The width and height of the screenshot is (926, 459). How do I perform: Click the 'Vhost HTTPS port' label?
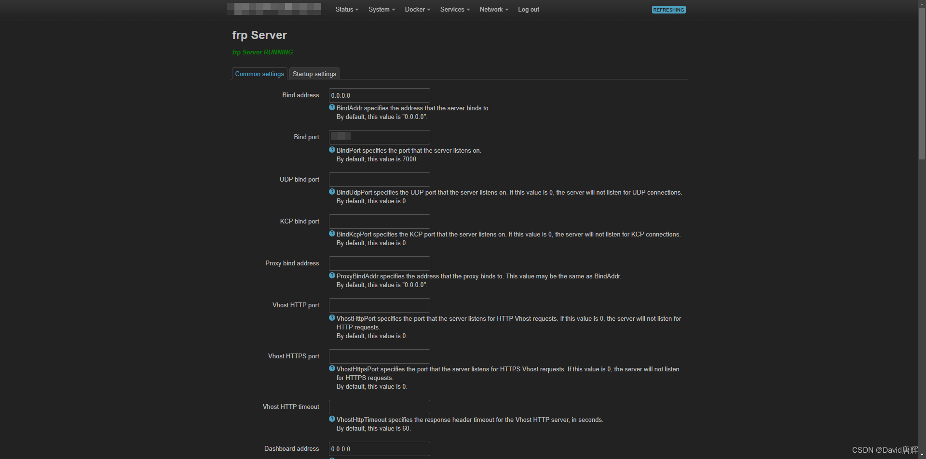[294, 356]
